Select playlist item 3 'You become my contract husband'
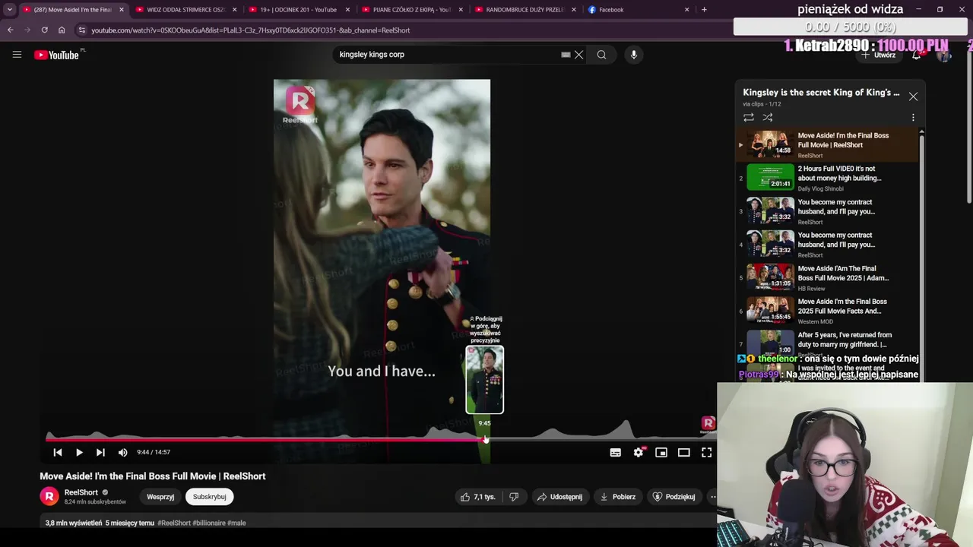Image resolution: width=973 pixels, height=547 pixels. click(x=827, y=211)
